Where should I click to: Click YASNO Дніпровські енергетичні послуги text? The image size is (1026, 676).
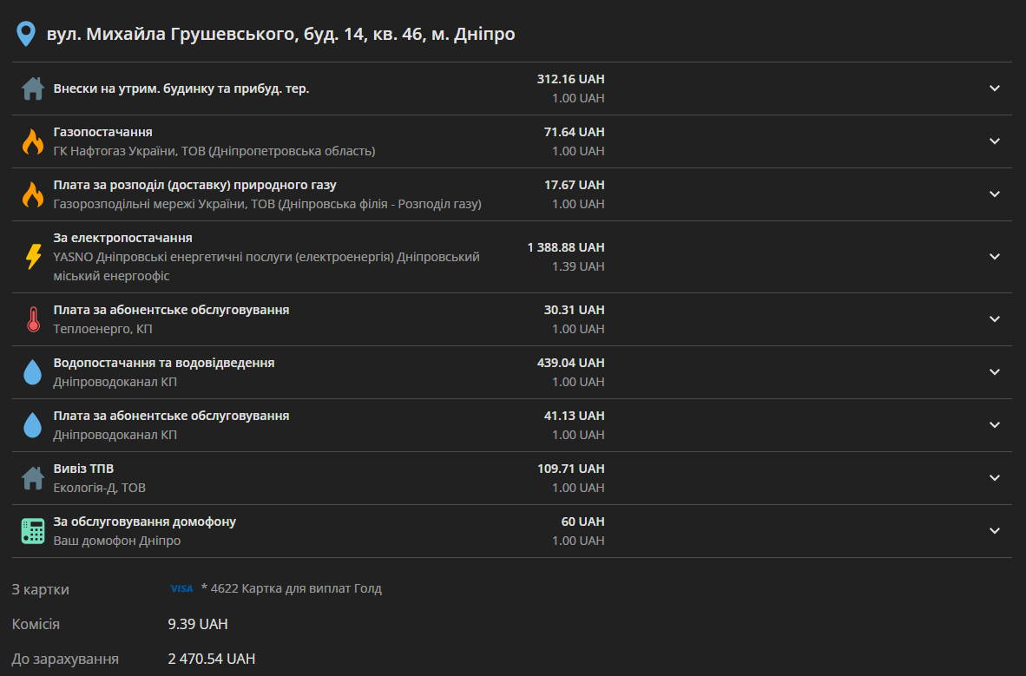266,266
